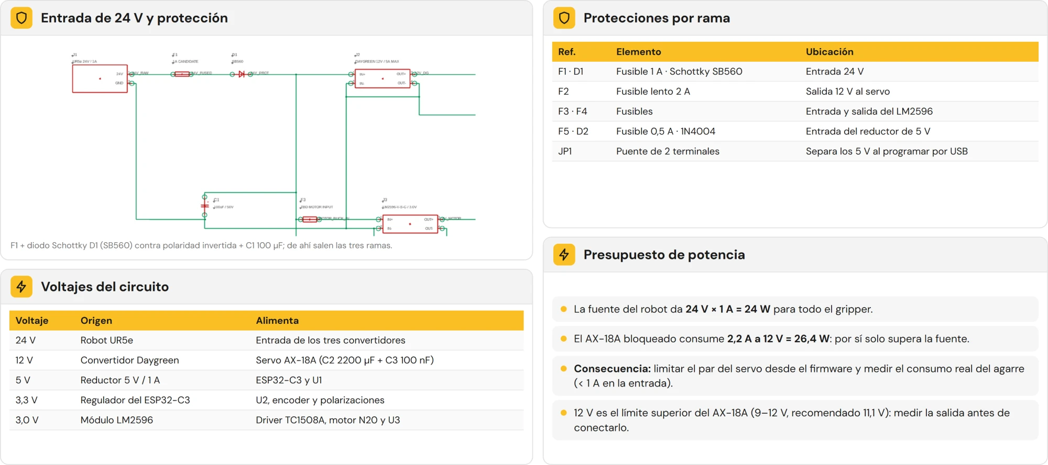Viewport: 1048px width, 465px height.
Task: Click the 'Presupuesto de potencia' heading
Action: [664, 255]
